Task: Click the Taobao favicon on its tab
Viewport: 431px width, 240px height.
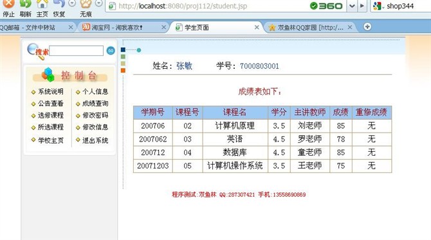Action: click(86, 27)
